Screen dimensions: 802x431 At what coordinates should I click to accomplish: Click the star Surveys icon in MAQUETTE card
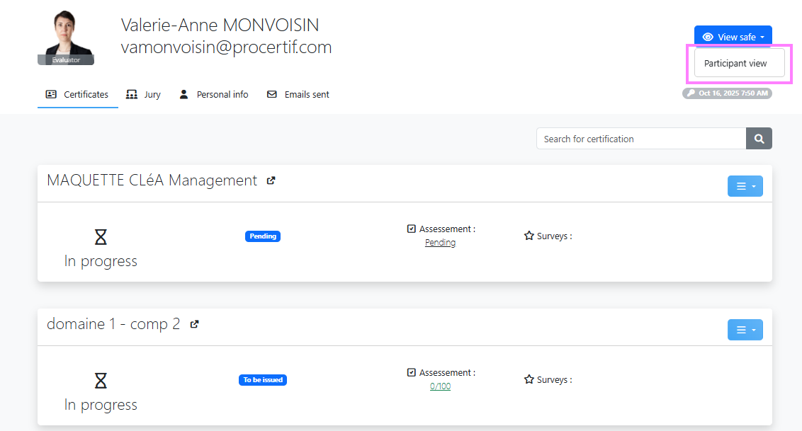[529, 236]
